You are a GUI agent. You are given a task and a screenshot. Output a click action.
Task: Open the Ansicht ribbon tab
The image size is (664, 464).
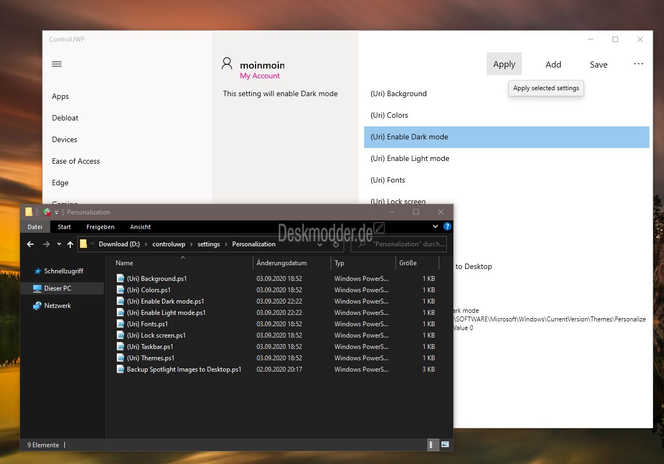140,227
